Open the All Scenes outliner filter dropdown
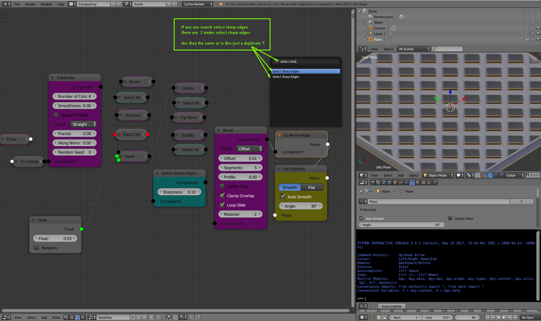541x321 pixels. 414,49
